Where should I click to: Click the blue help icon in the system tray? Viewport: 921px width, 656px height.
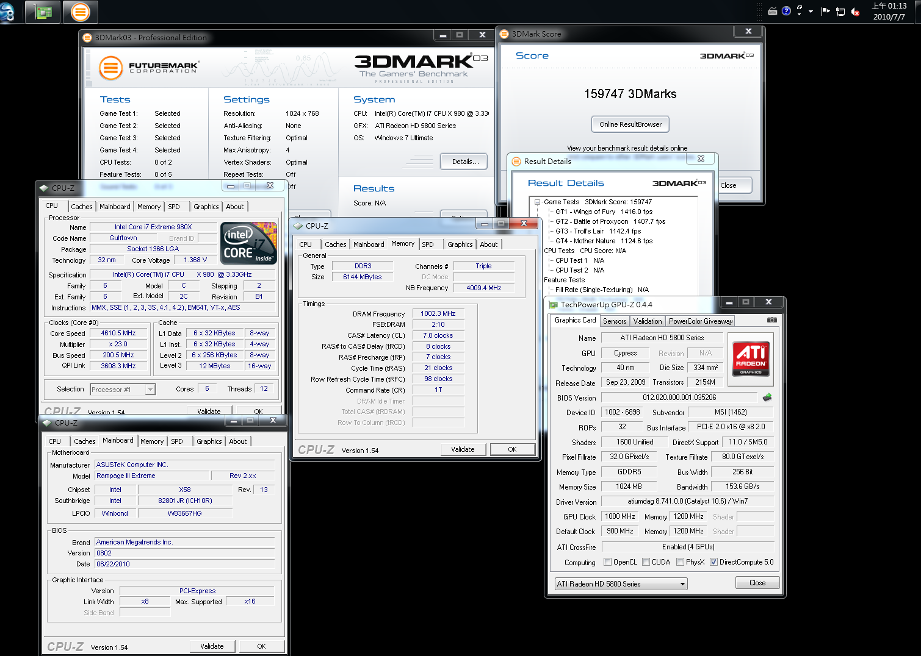click(786, 11)
